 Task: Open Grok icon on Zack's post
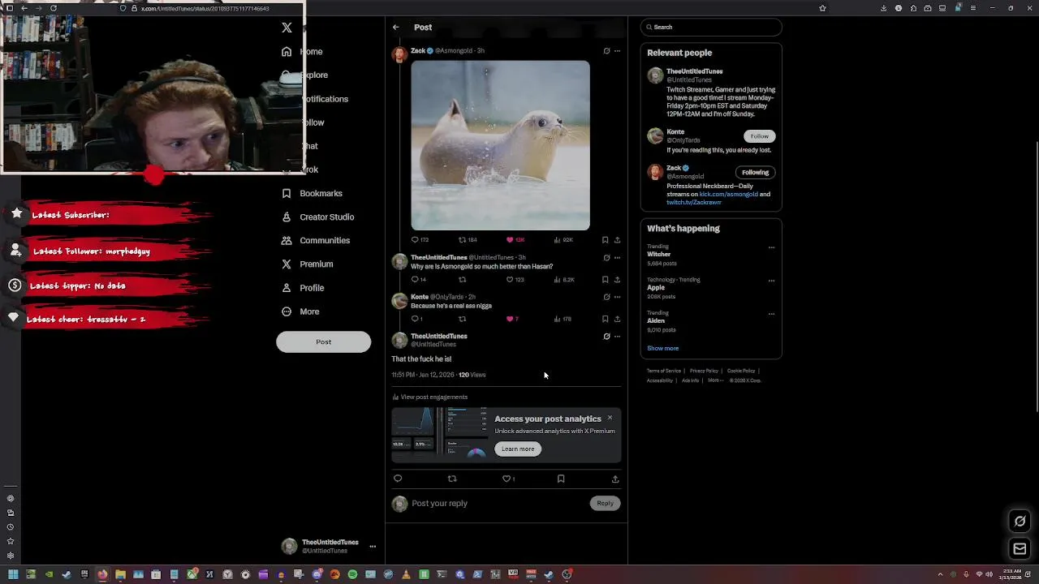coord(606,51)
